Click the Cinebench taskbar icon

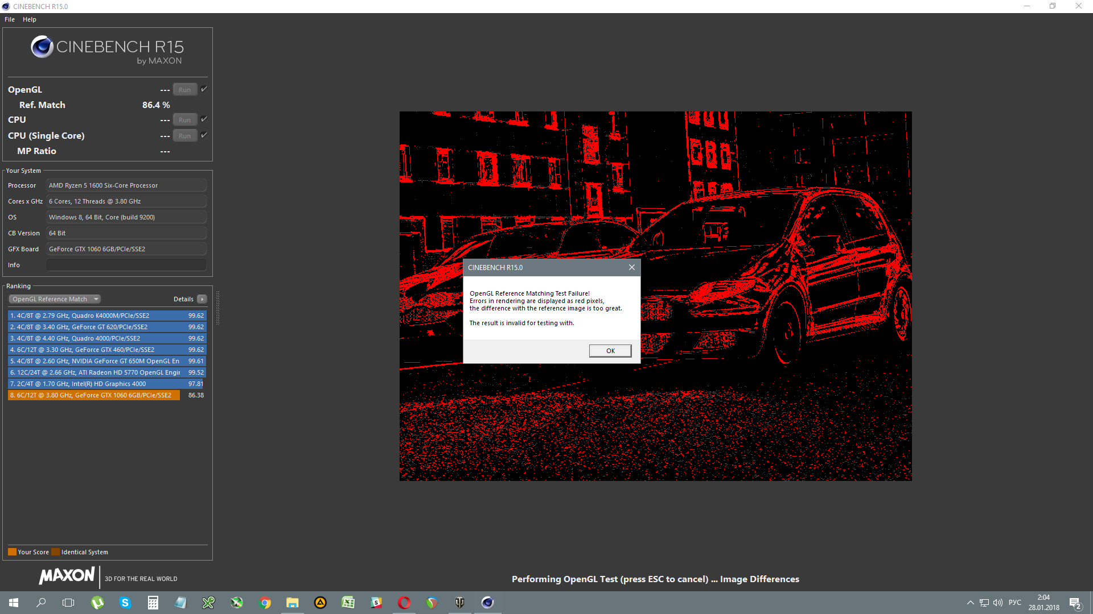tap(487, 603)
